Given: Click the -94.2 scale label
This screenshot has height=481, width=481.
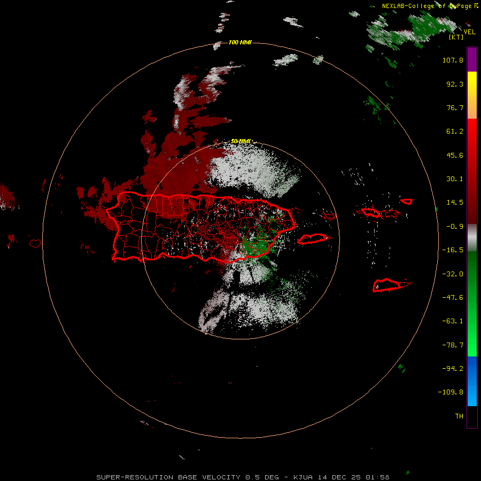Looking at the screenshot, I should 453,369.
